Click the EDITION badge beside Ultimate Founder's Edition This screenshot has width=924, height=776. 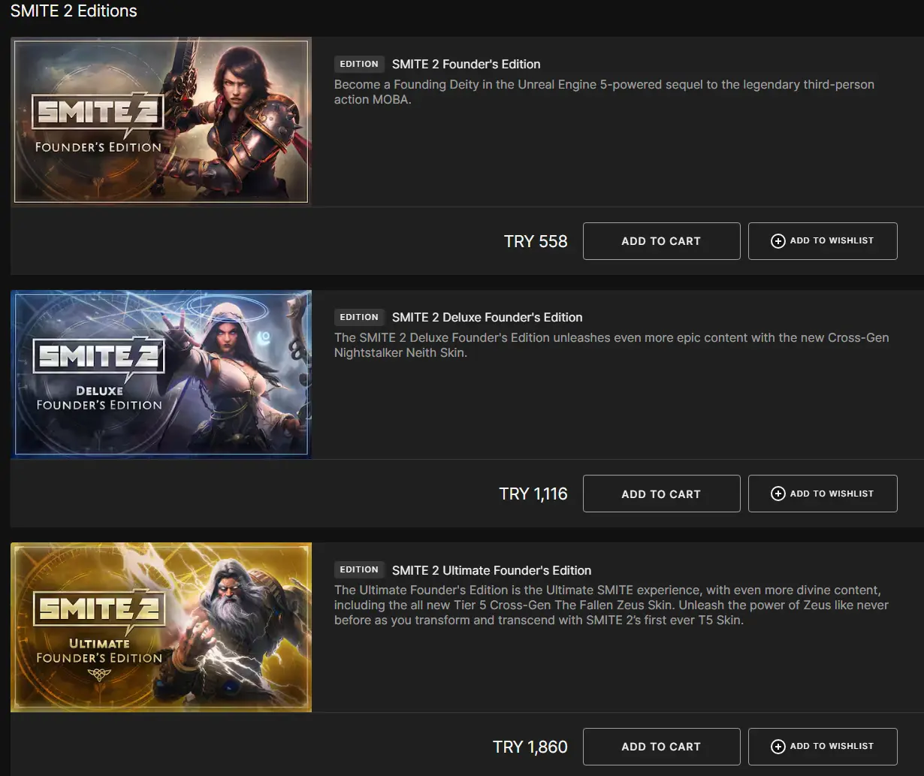[359, 570]
